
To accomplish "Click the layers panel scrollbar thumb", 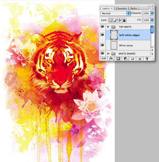I will pyautogui.click(x=152, y=29).
